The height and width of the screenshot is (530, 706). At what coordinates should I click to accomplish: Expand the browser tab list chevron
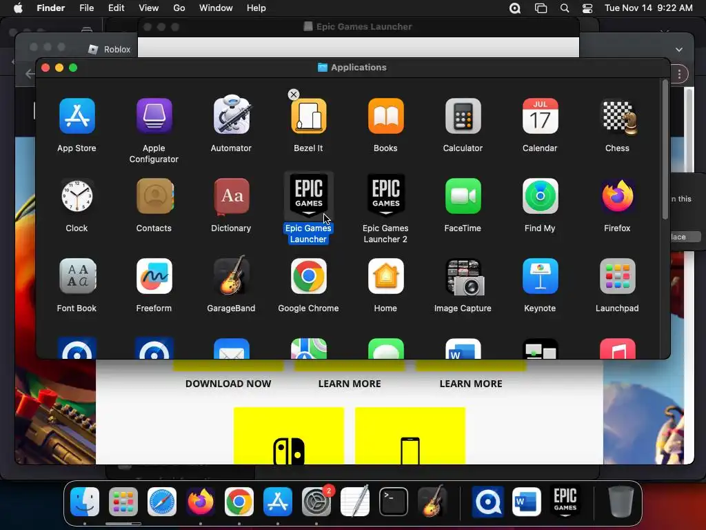(679, 50)
